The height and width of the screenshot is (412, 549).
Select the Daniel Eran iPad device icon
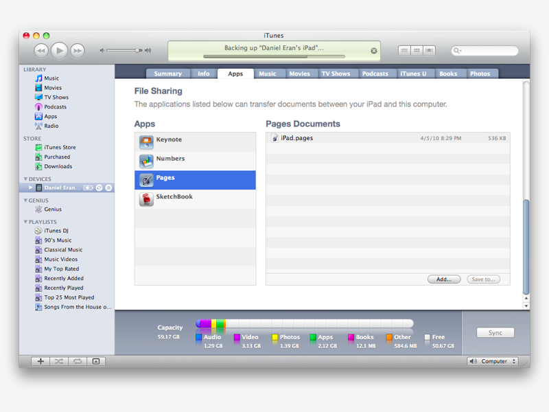coord(39,187)
